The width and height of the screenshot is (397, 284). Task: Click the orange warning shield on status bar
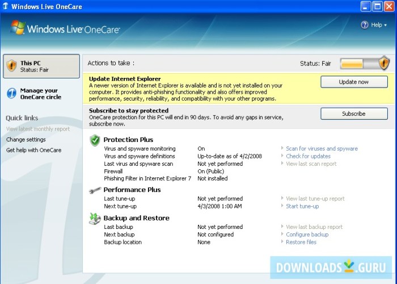pyautogui.click(x=384, y=63)
